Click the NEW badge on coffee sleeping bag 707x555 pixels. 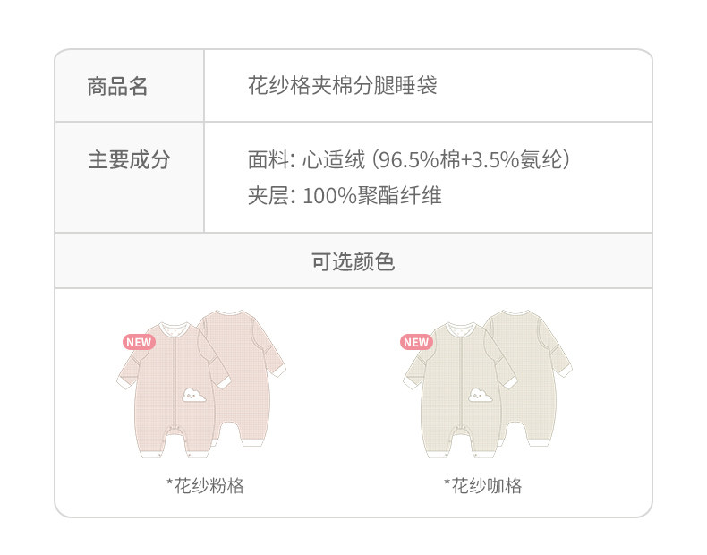tap(416, 342)
